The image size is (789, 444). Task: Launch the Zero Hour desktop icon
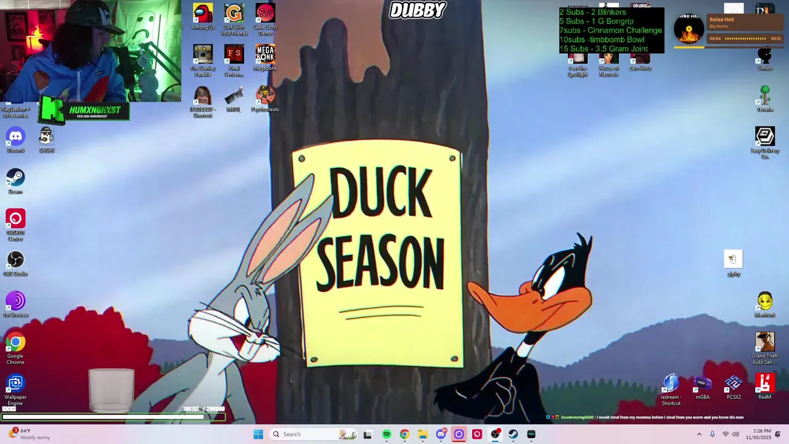(640, 62)
